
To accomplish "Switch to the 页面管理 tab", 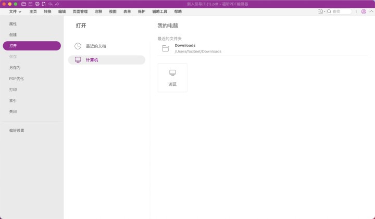I will pos(80,11).
